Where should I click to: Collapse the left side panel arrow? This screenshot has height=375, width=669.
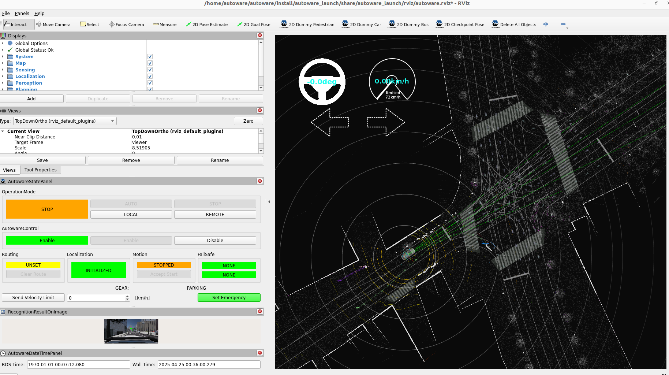click(269, 202)
